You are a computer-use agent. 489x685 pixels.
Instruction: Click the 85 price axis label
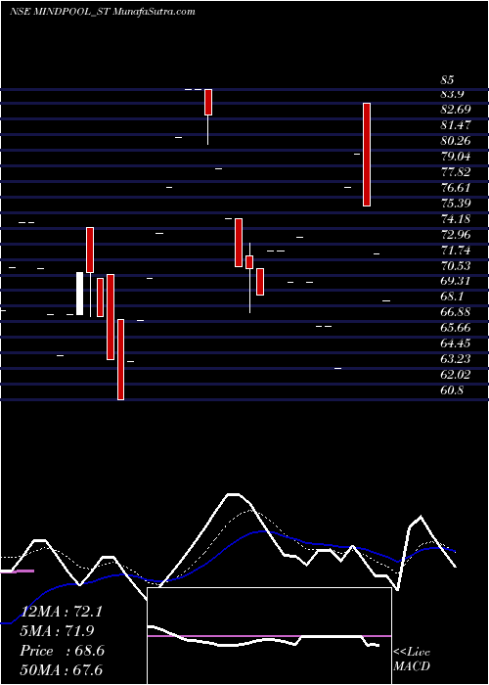[448, 80]
